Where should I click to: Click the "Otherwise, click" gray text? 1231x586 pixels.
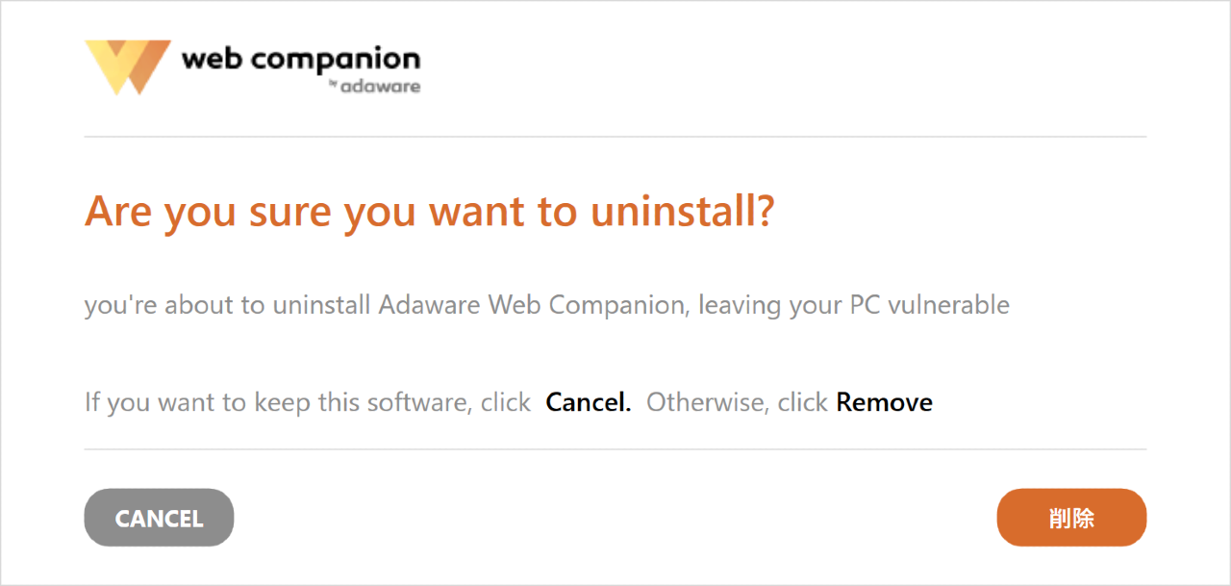click(x=737, y=401)
